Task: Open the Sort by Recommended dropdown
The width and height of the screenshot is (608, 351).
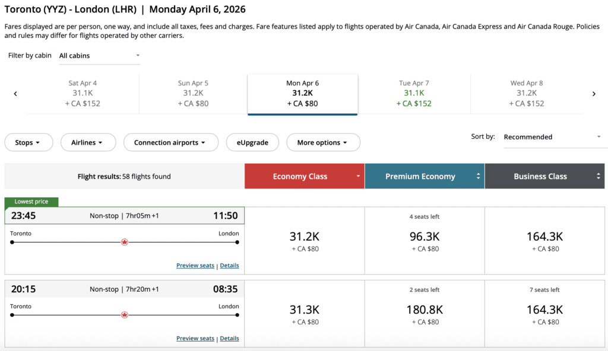Action: coord(552,137)
